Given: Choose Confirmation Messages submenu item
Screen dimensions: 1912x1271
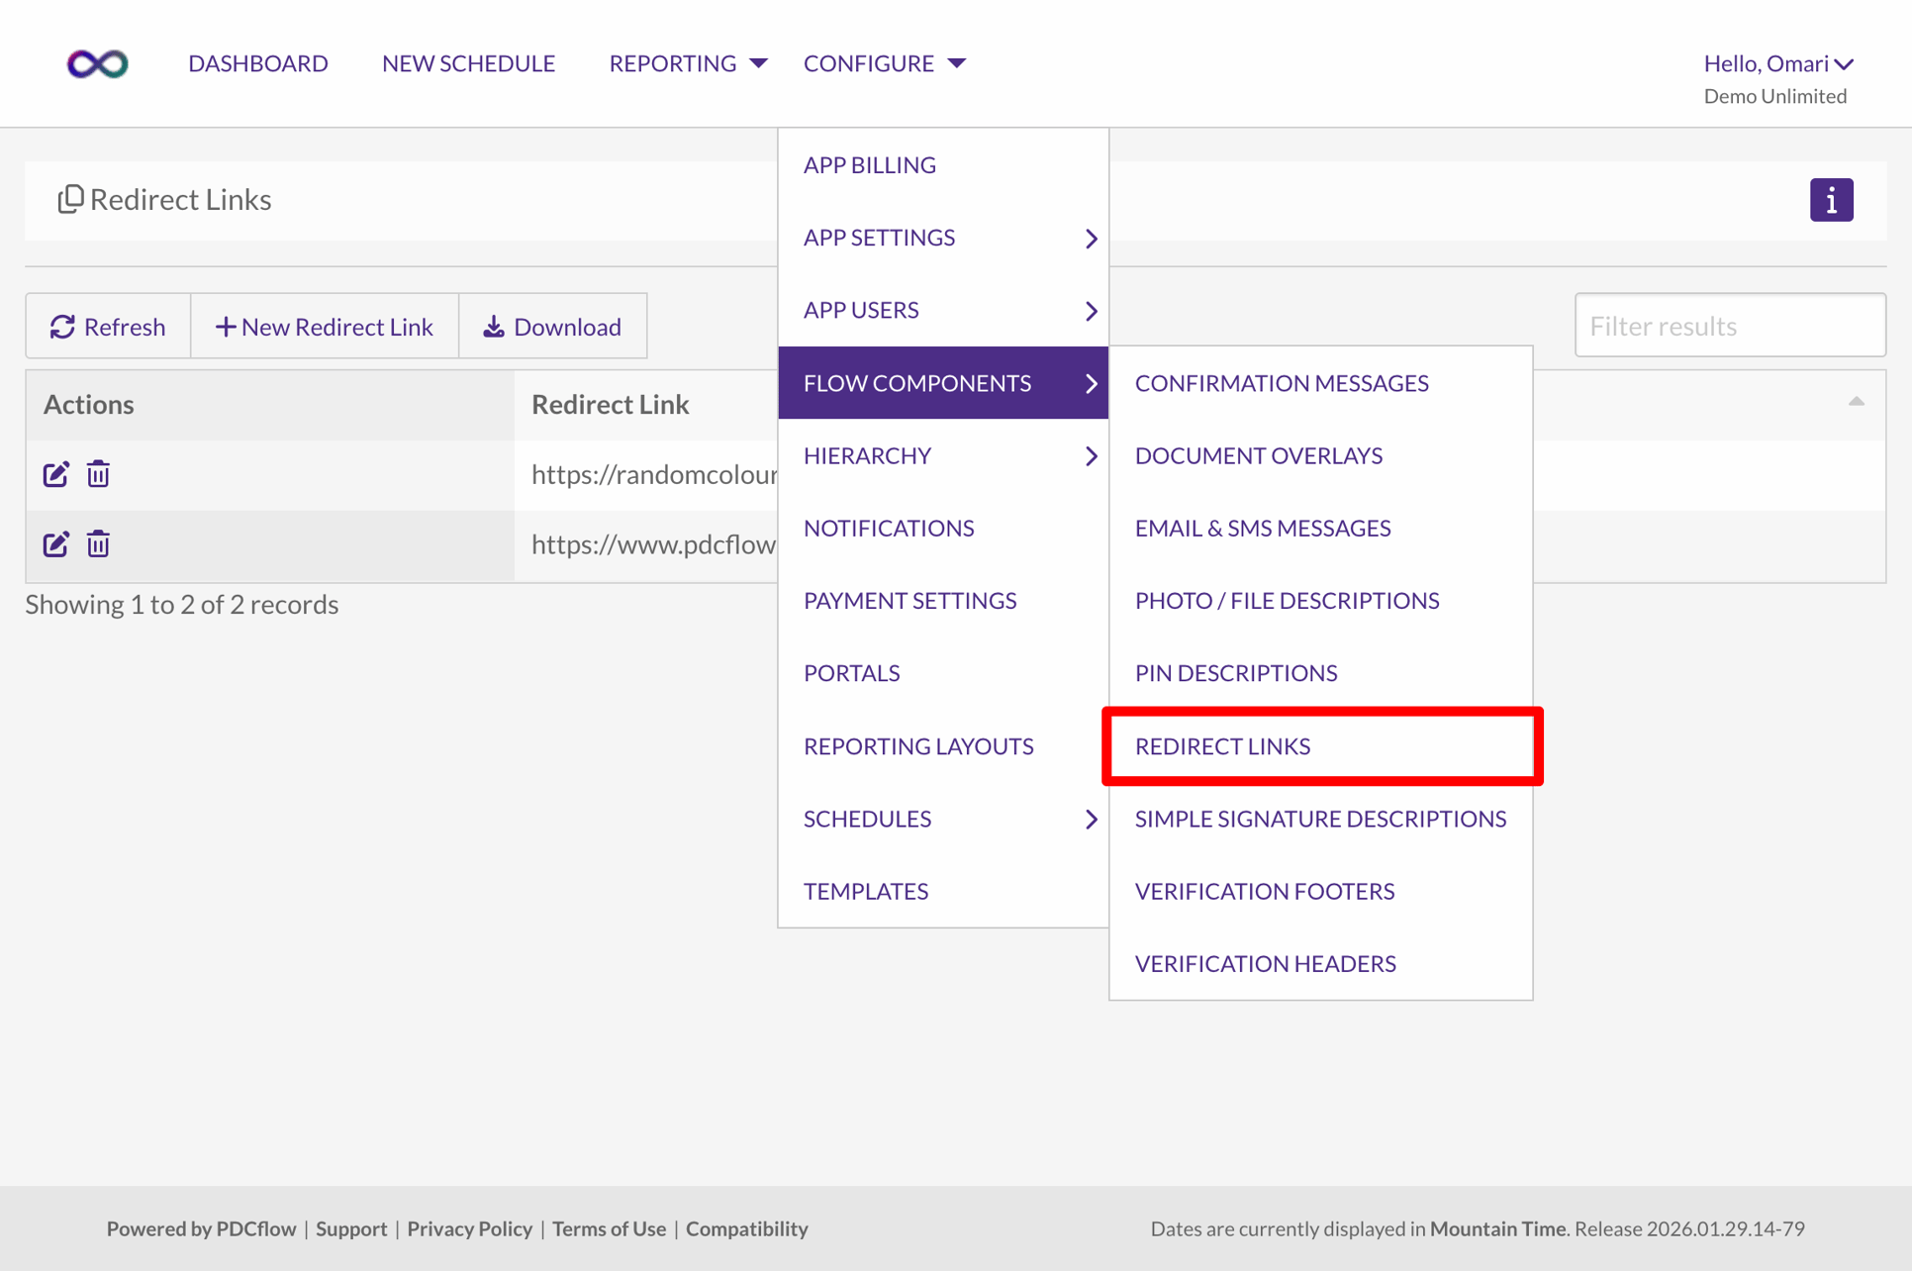Looking at the screenshot, I should click(x=1320, y=383).
